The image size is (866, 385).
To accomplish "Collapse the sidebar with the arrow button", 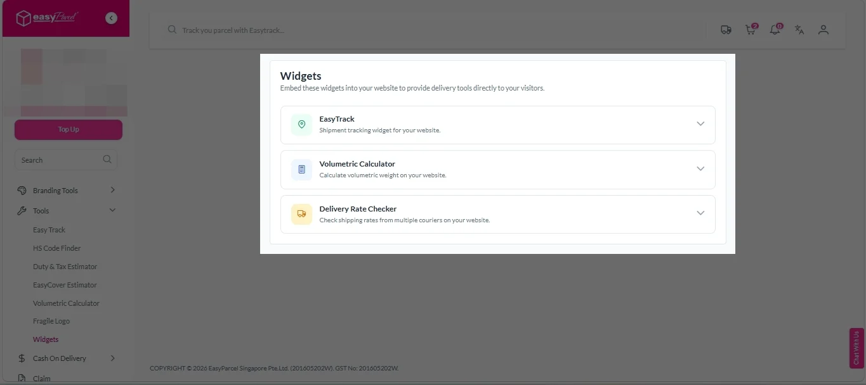I will point(112,18).
